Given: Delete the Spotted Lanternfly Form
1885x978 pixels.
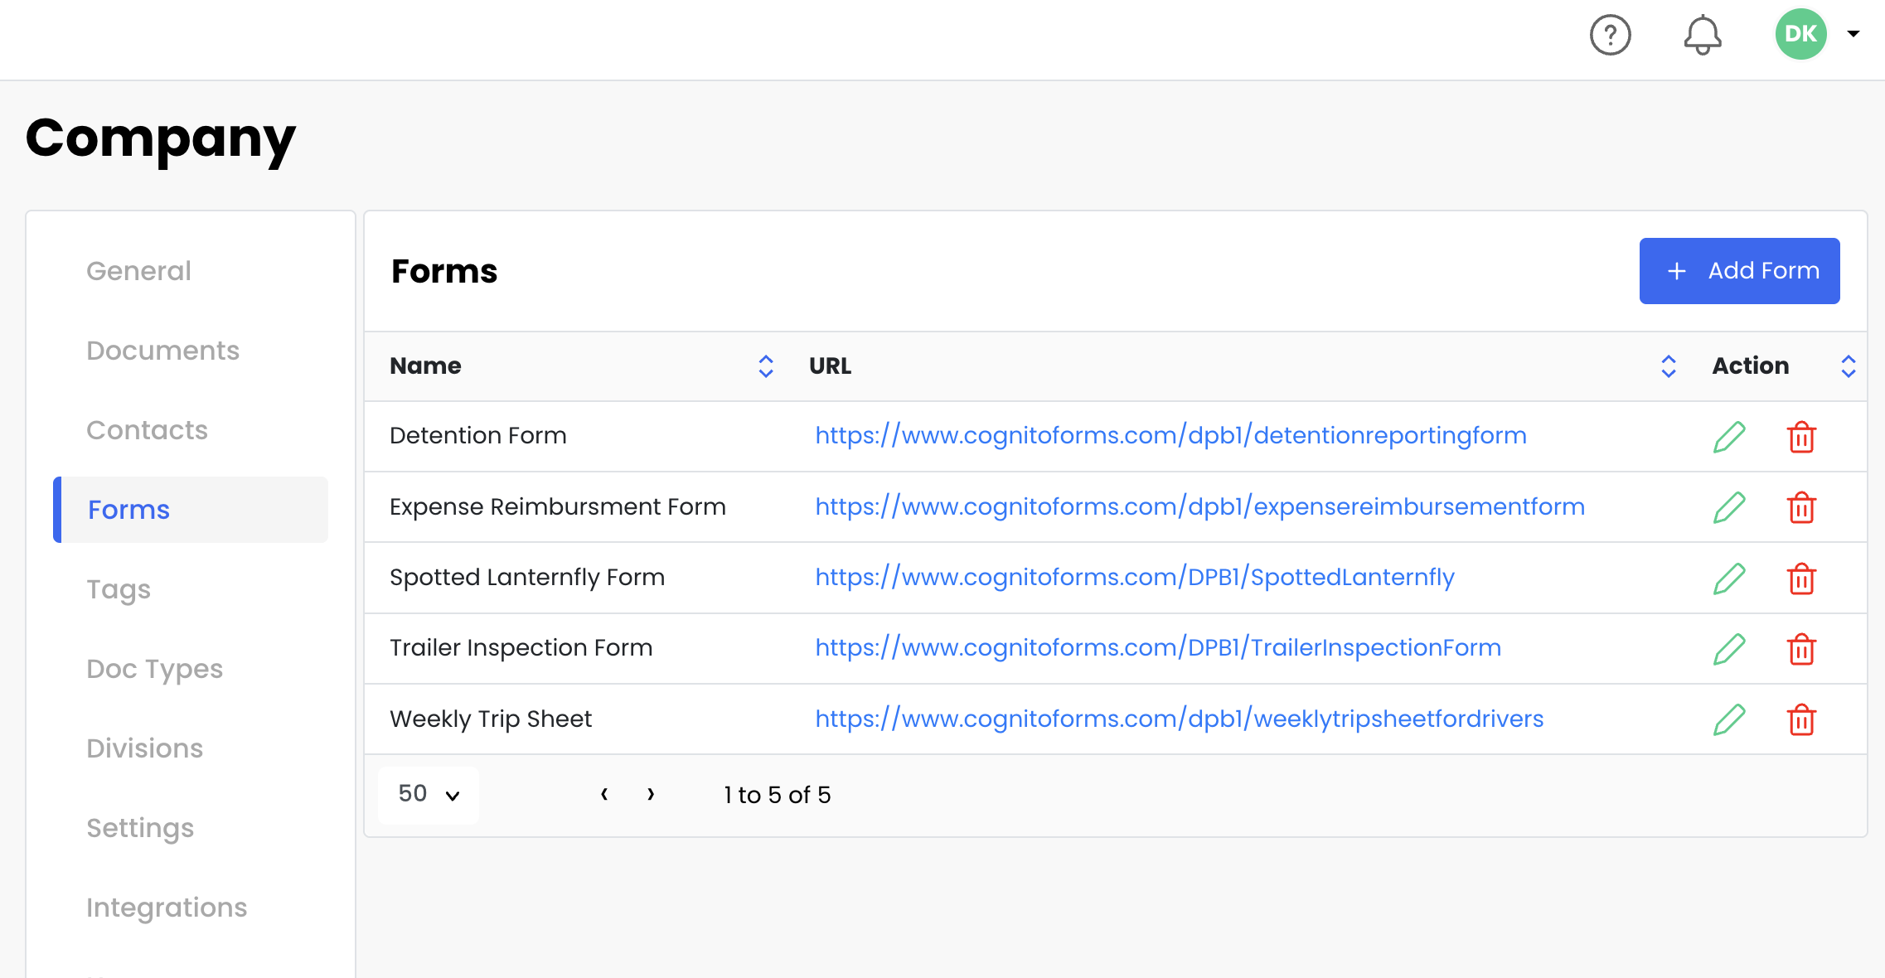Looking at the screenshot, I should coord(1801,579).
